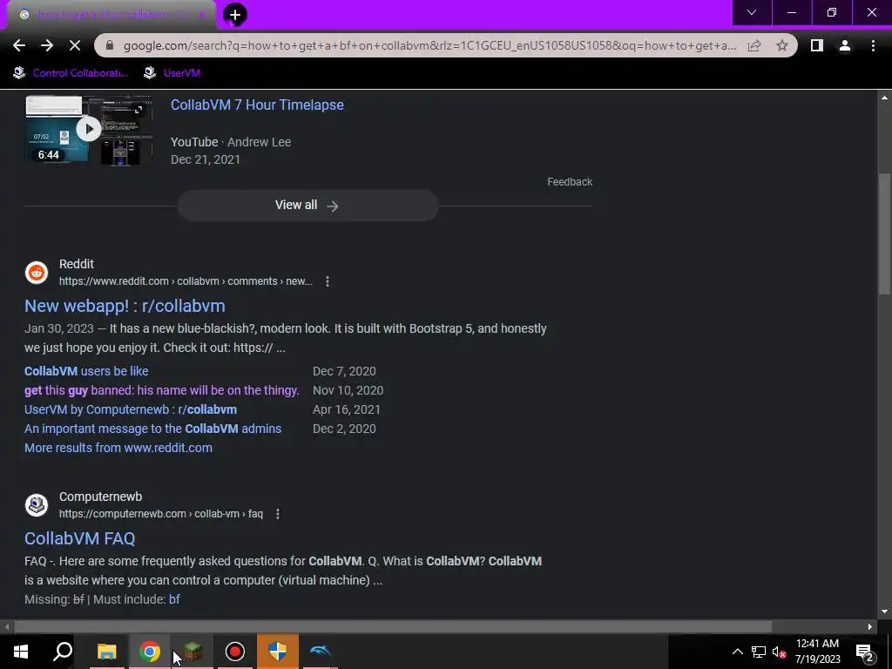Share this page from the address bar
Image resolution: width=892 pixels, height=669 pixels.
click(754, 45)
